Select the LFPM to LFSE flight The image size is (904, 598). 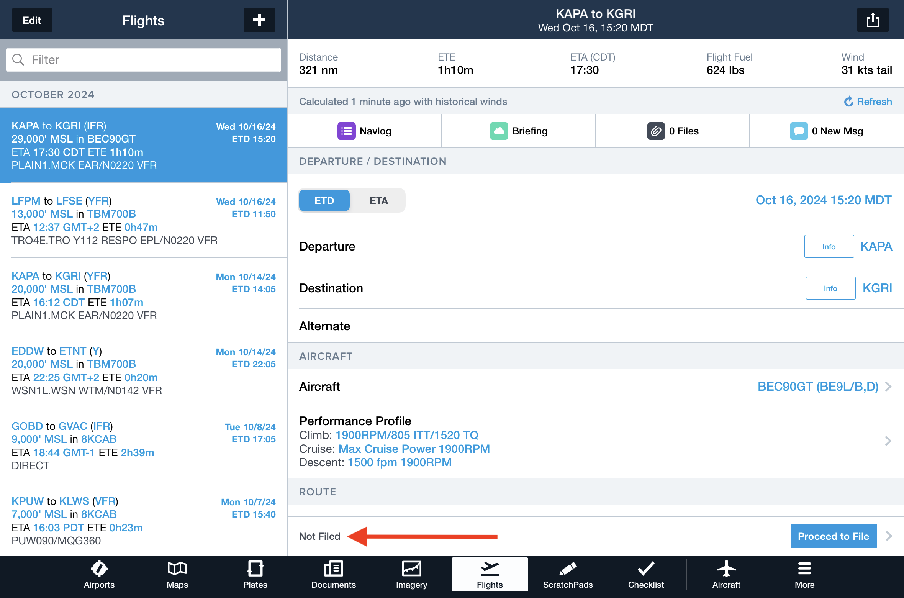(x=144, y=220)
